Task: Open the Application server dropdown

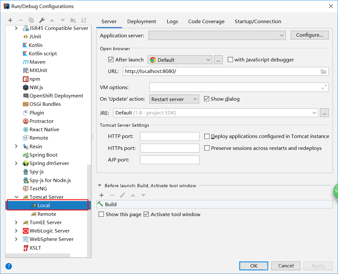Action: (x=217, y=35)
